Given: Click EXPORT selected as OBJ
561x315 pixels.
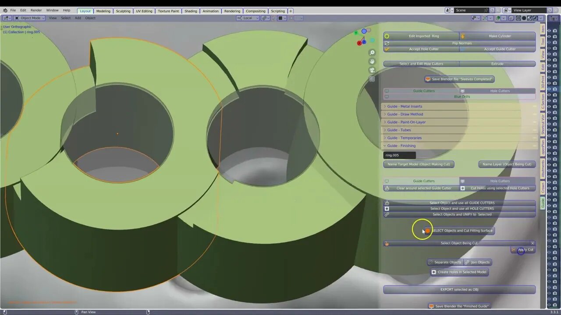Looking at the screenshot, I should [x=459, y=290].
